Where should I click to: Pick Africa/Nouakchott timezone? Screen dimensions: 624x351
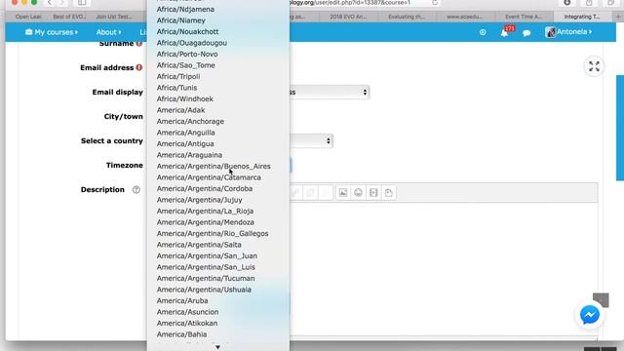coord(187,31)
